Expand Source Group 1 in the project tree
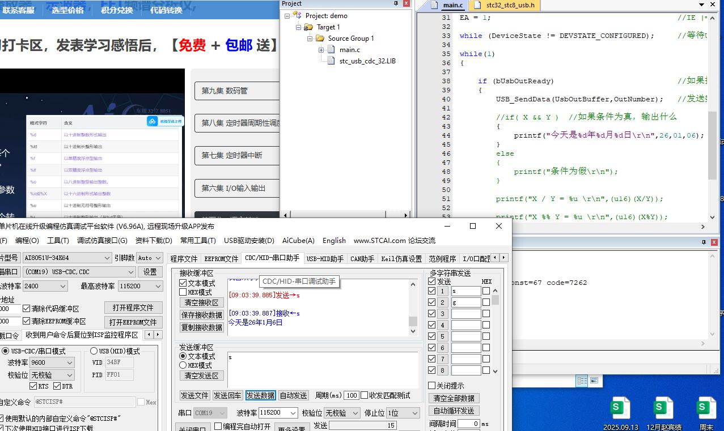The height and width of the screenshot is (431, 724). pyautogui.click(x=309, y=38)
